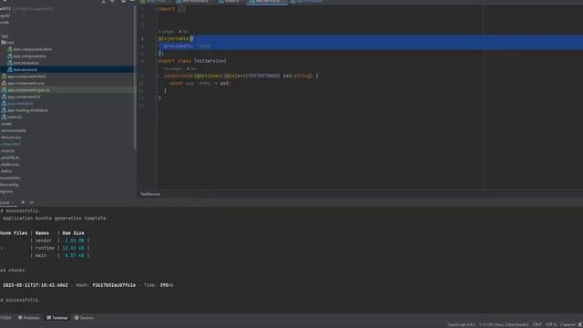Click hash f2617b52ac07fc1e in terminal
This screenshot has width=583, height=328.
click(114, 285)
